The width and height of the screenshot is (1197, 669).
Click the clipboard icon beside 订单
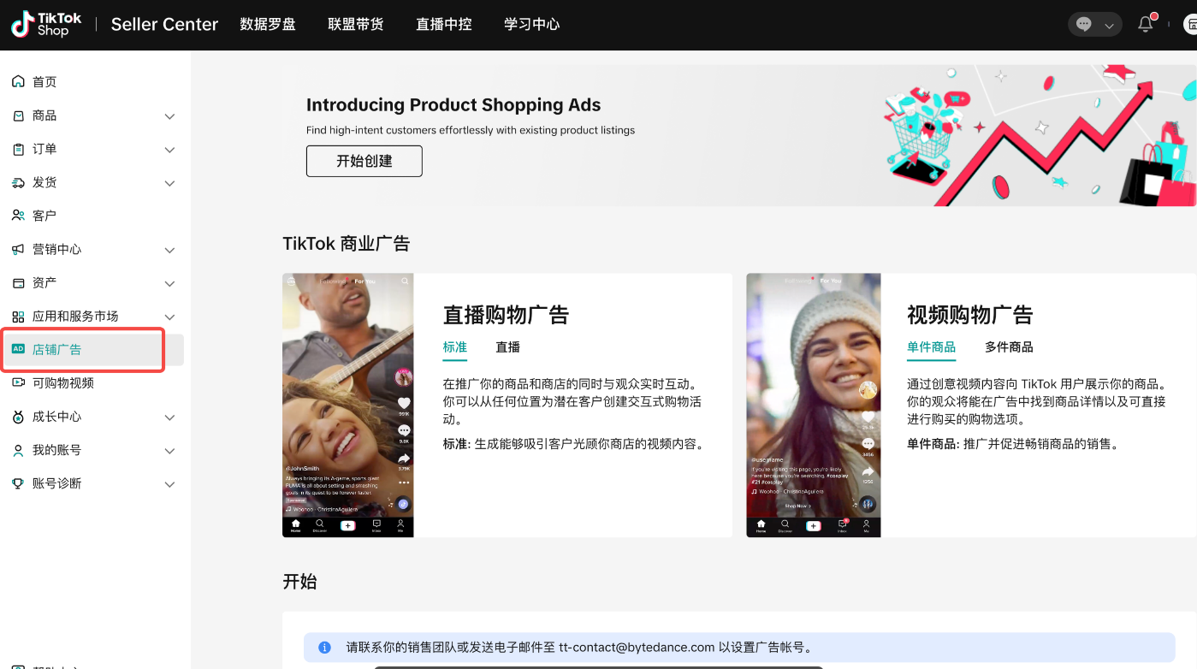tap(18, 149)
